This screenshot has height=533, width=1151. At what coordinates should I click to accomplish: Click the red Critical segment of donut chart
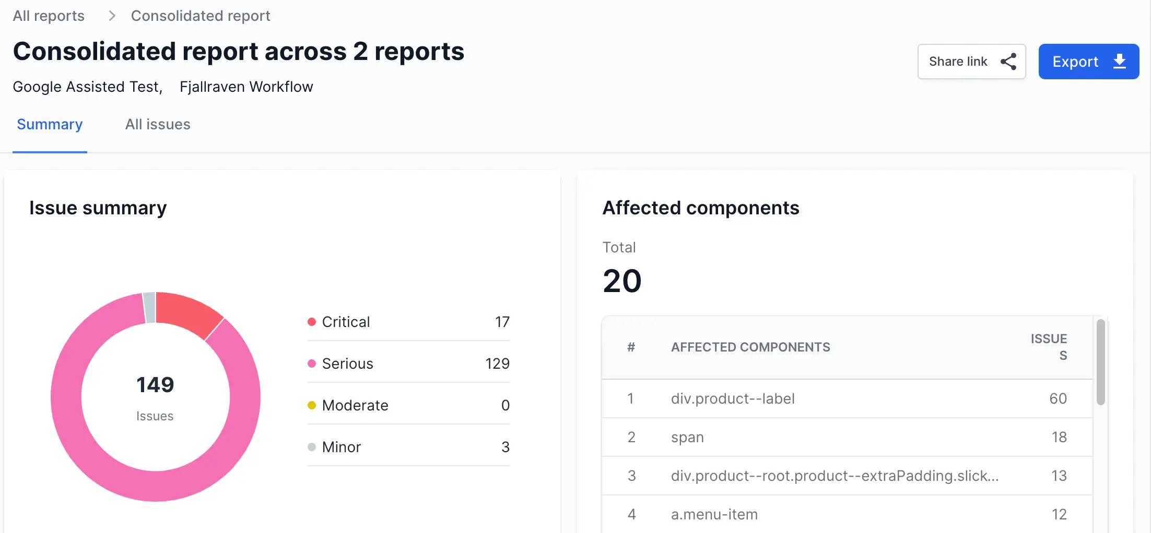pos(188,312)
